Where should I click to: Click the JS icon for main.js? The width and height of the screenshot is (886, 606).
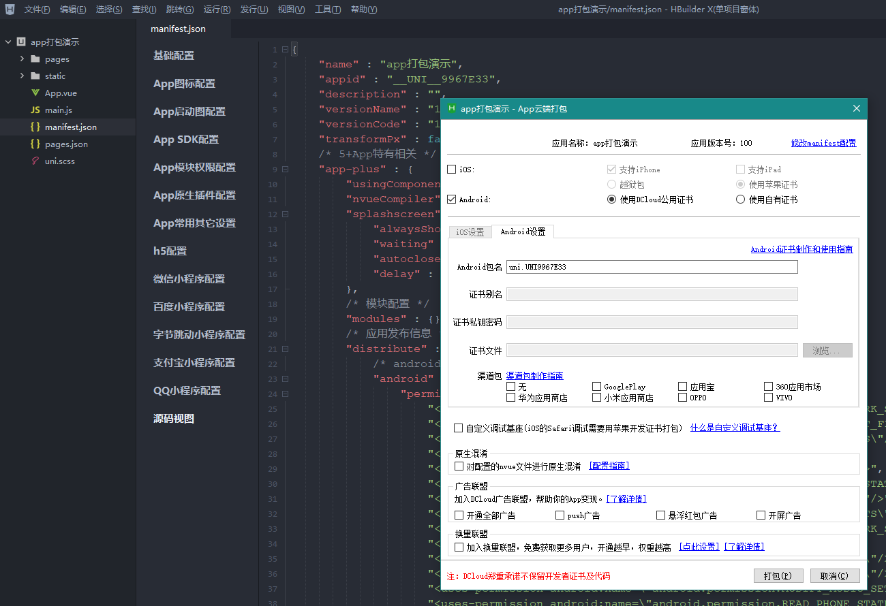click(35, 110)
